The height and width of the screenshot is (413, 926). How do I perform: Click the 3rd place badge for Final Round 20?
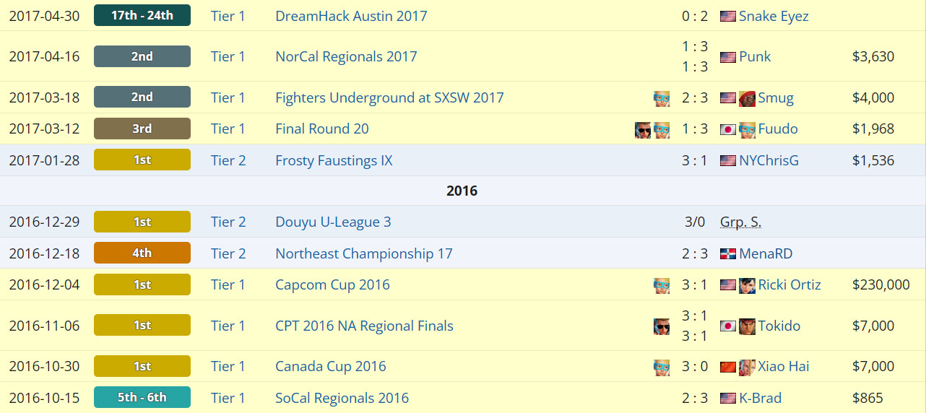coord(142,129)
